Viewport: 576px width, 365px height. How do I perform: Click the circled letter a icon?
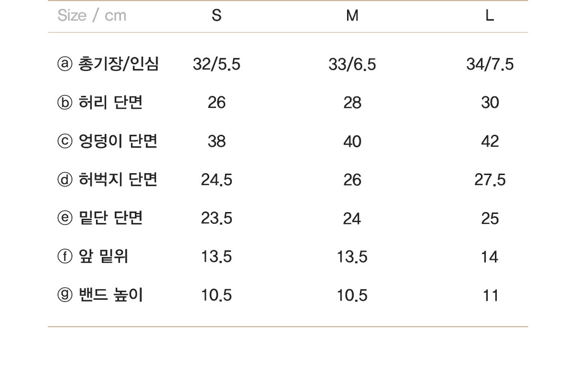click(65, 64)
